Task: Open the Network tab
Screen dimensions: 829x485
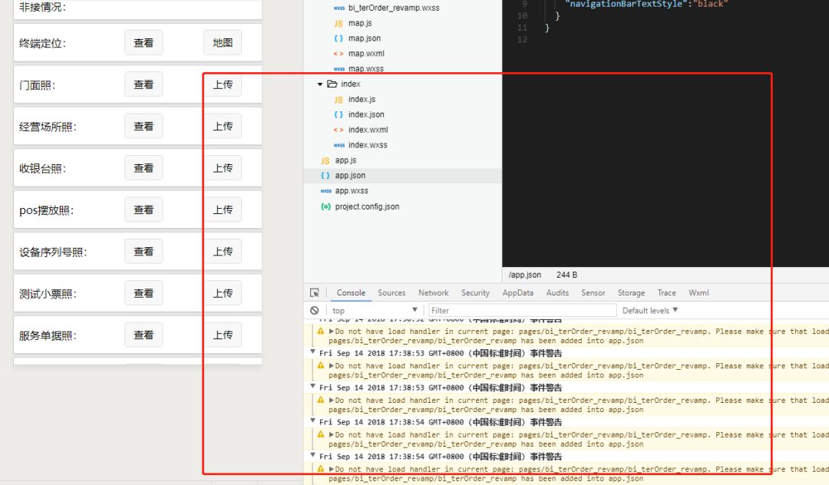Action: (x=433, y=292)
